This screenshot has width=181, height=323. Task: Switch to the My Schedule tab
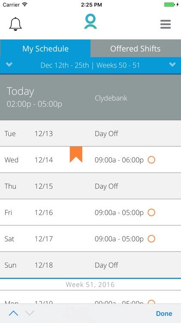point(45,49)
